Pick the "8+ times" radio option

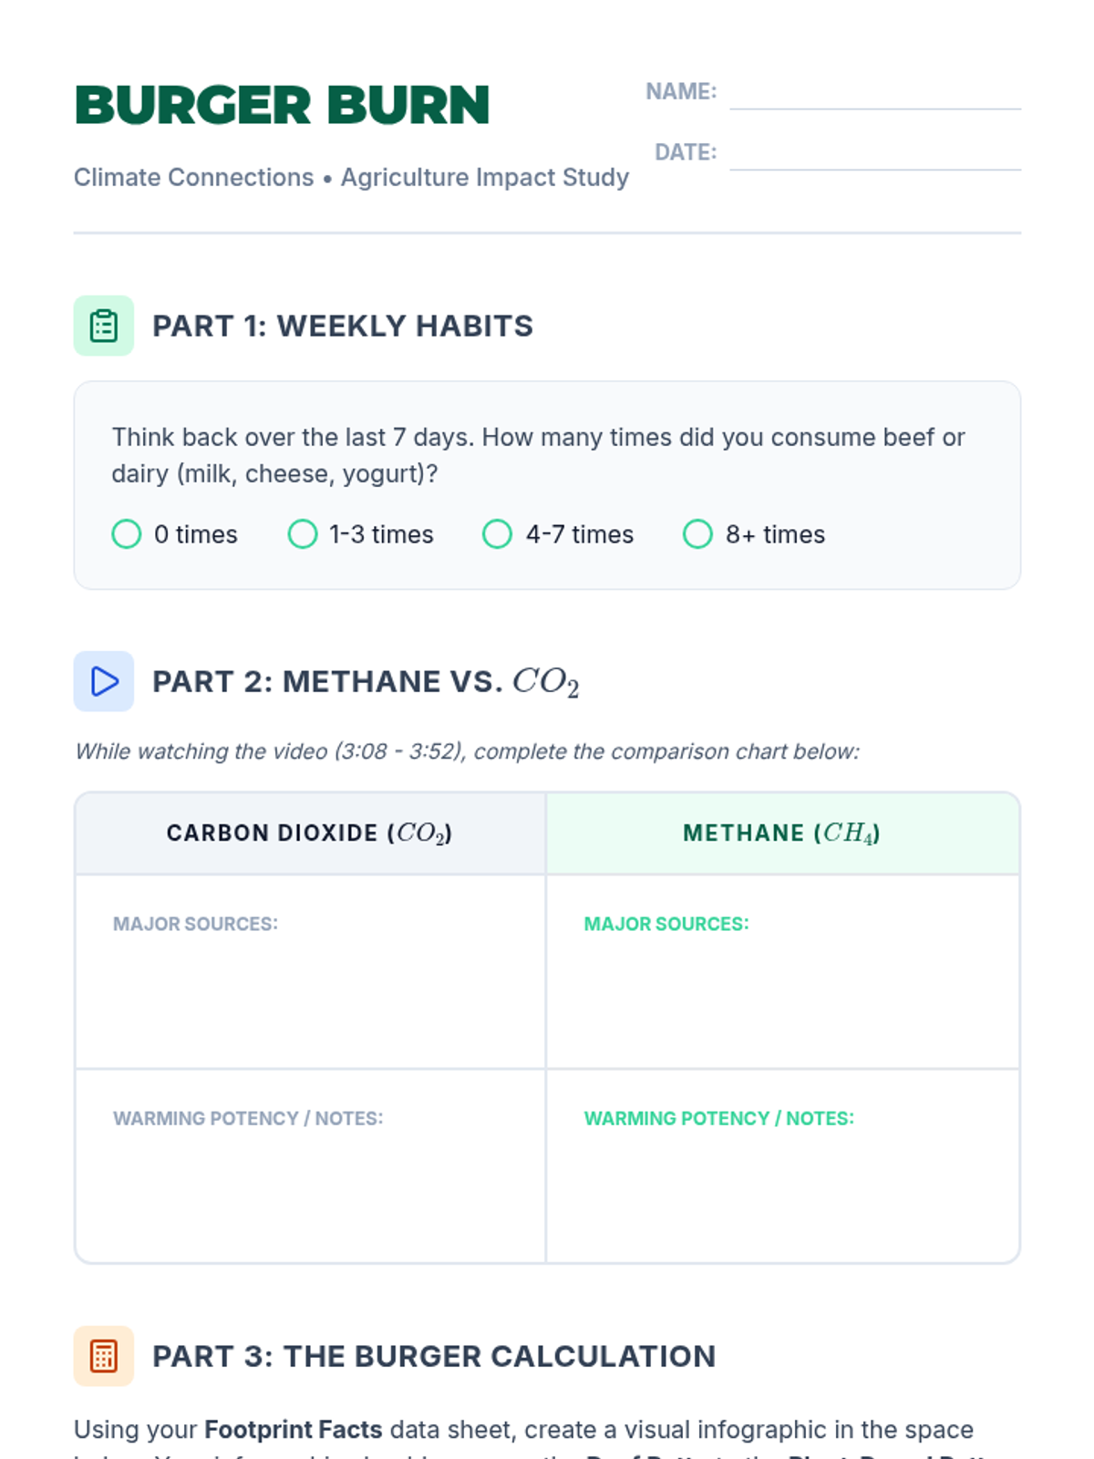(697, 534)
